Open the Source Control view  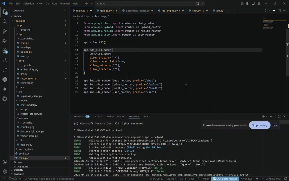coord(5,31)
